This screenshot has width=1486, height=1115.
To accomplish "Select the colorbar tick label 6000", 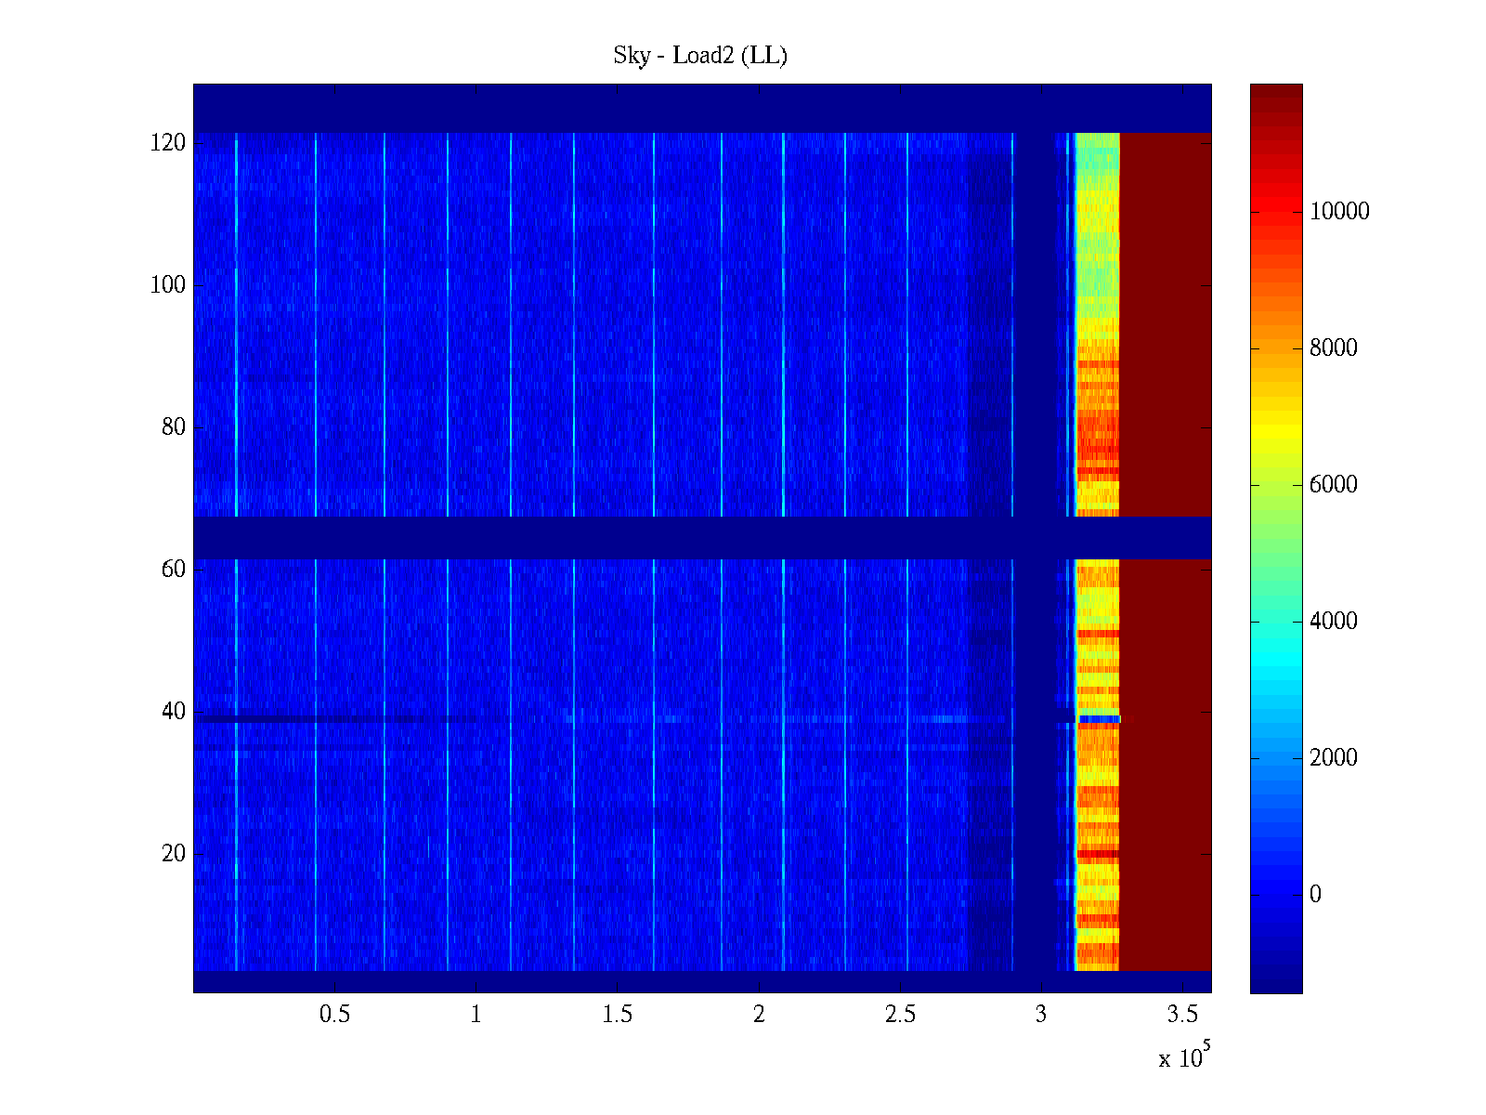I will pos(1333,485).
